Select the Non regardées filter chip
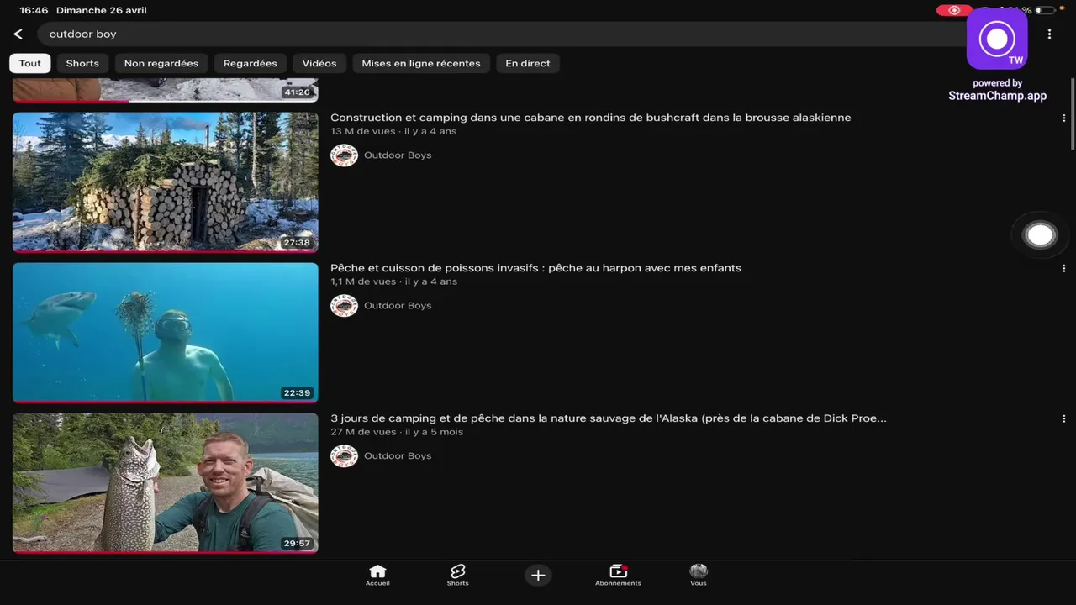 coord(161,63)
